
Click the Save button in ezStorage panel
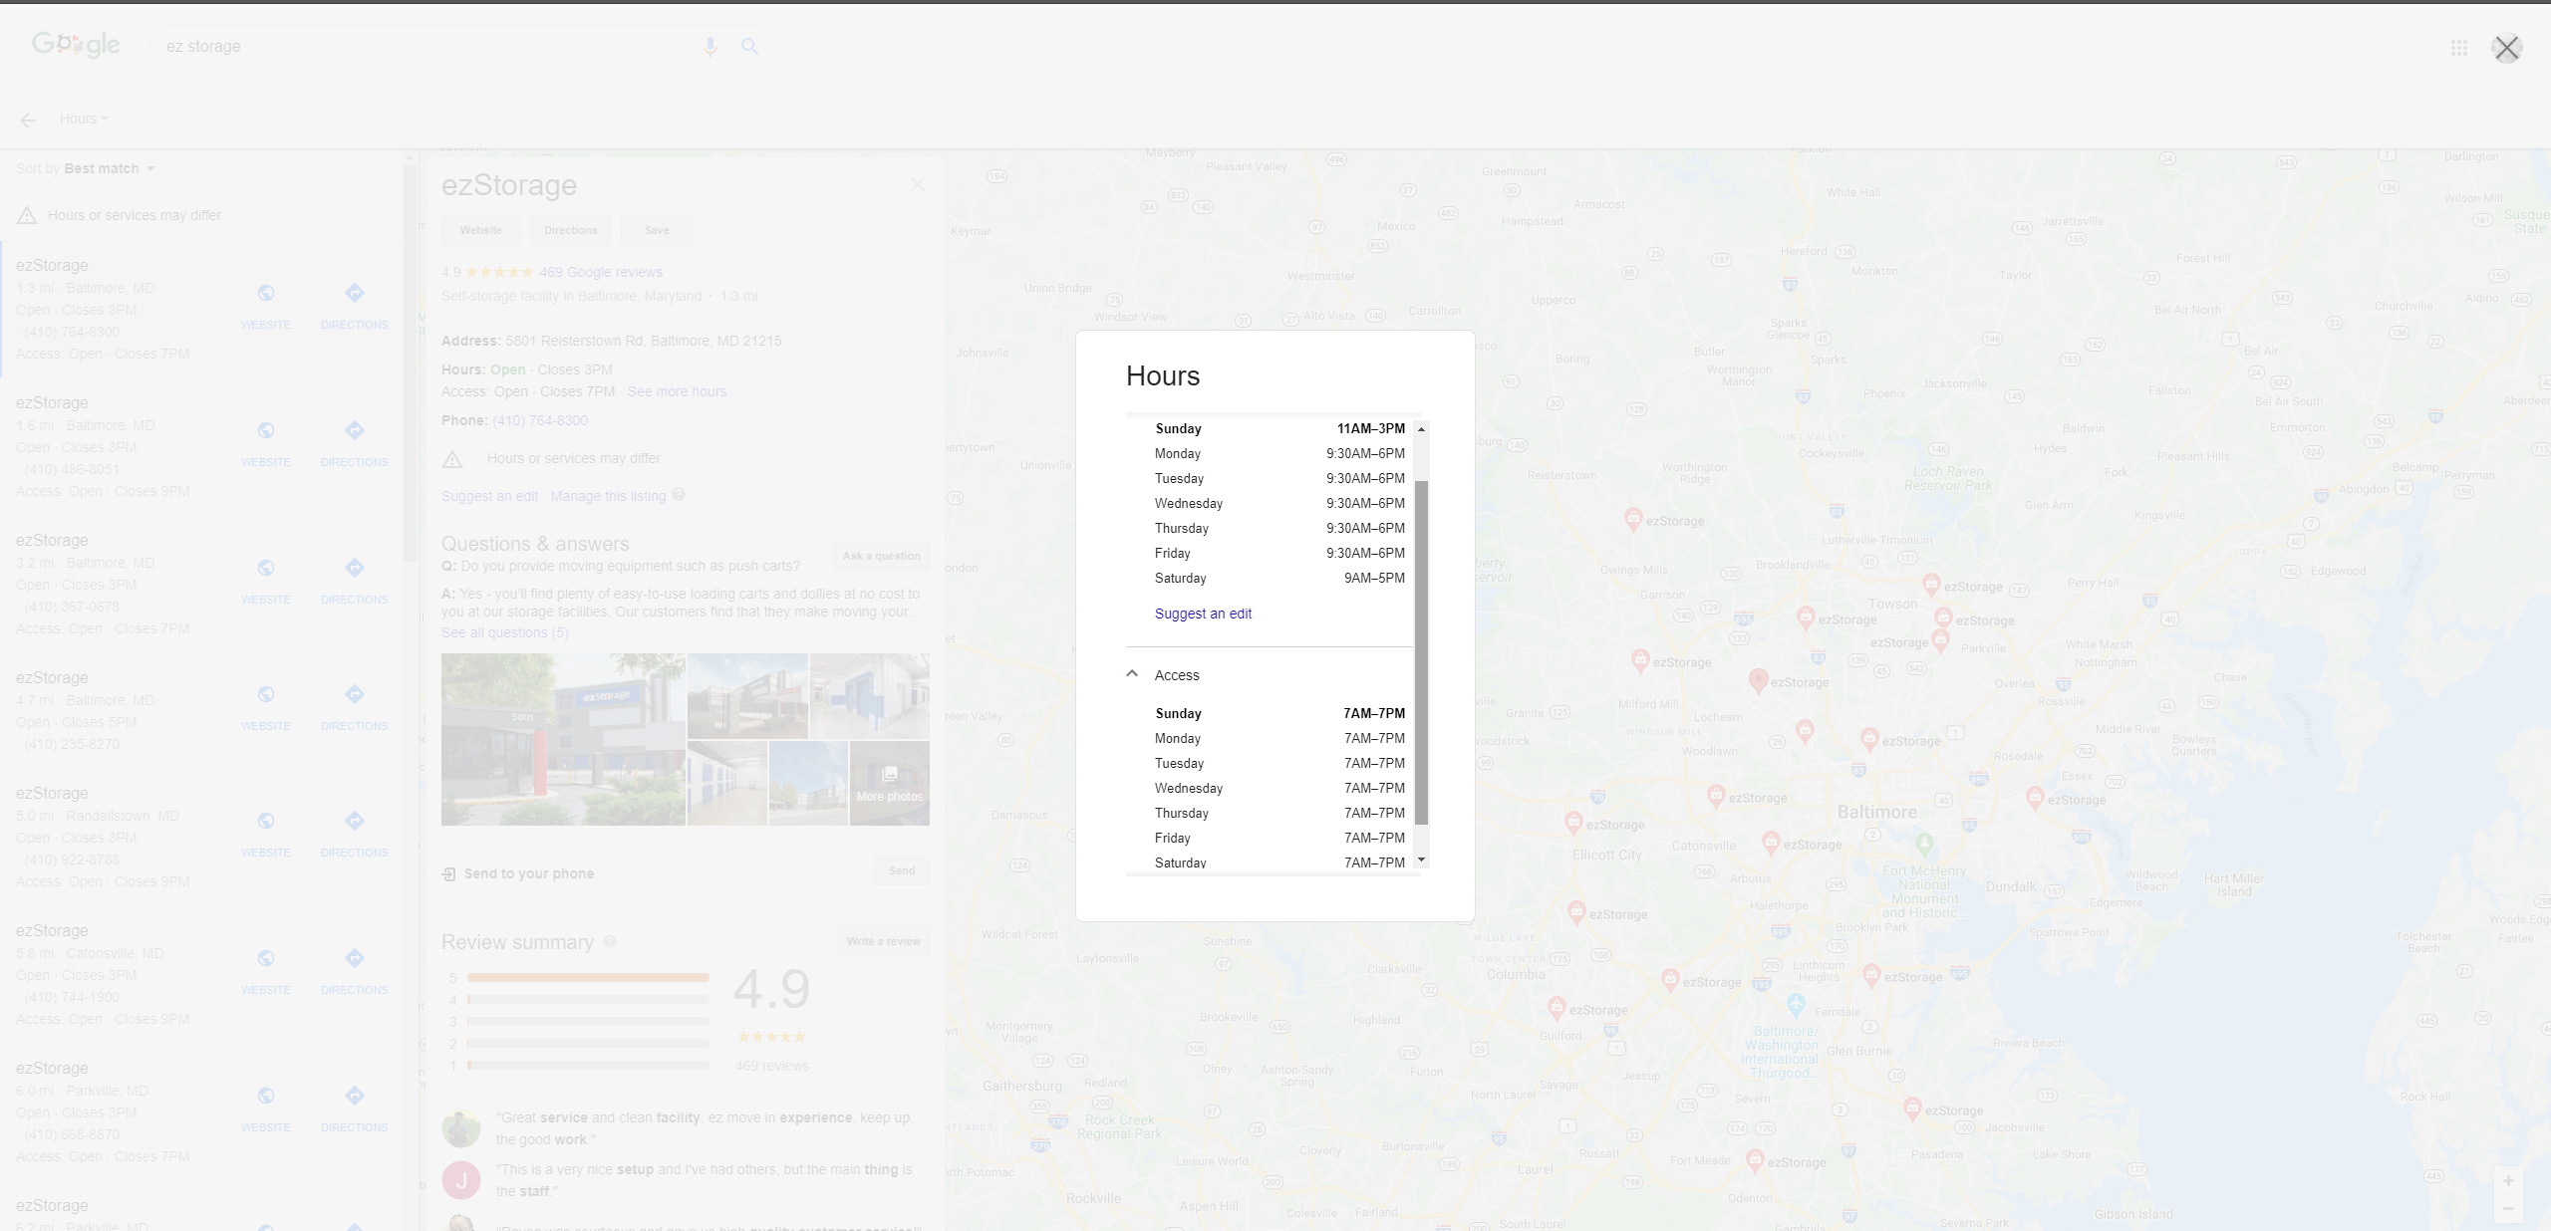point(657,231)
